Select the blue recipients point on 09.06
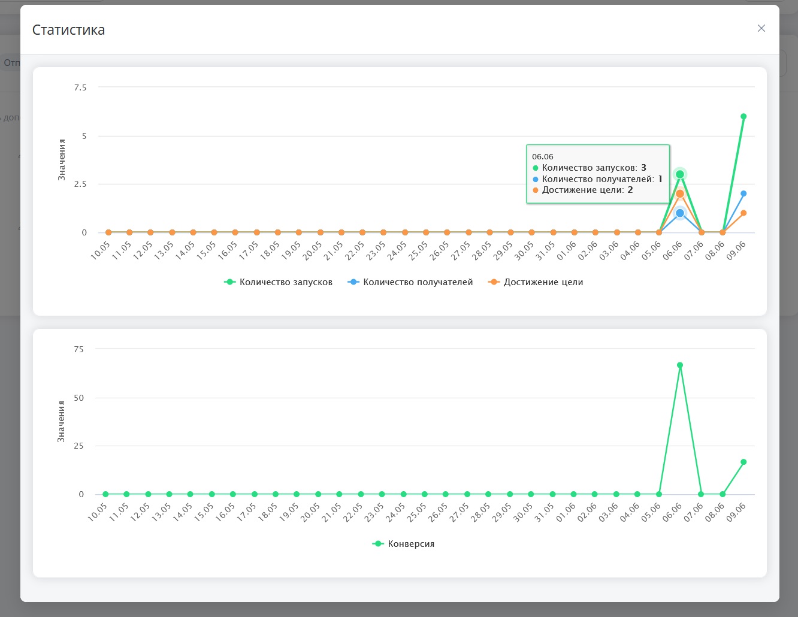Image resolution: width=798 pixels, height=617 pixels. (743, 193)
